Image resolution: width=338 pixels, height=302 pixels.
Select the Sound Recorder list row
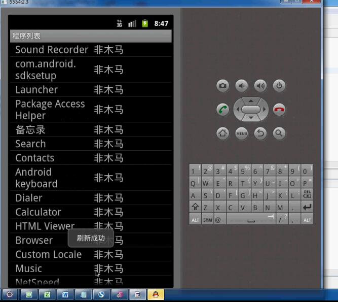91,50
